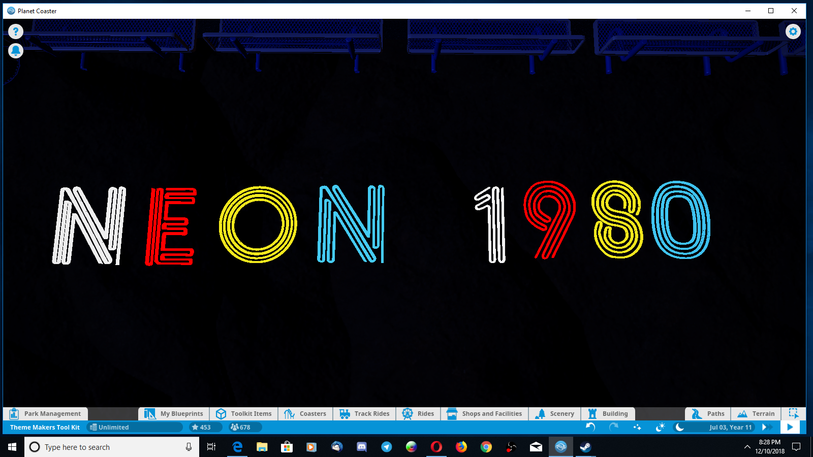Open the guest count 678 indicator
Screen dimensions: 813x457
[245, 428]
